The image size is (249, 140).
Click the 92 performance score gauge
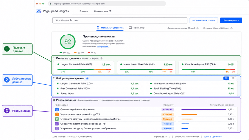[x=68, y=42]
